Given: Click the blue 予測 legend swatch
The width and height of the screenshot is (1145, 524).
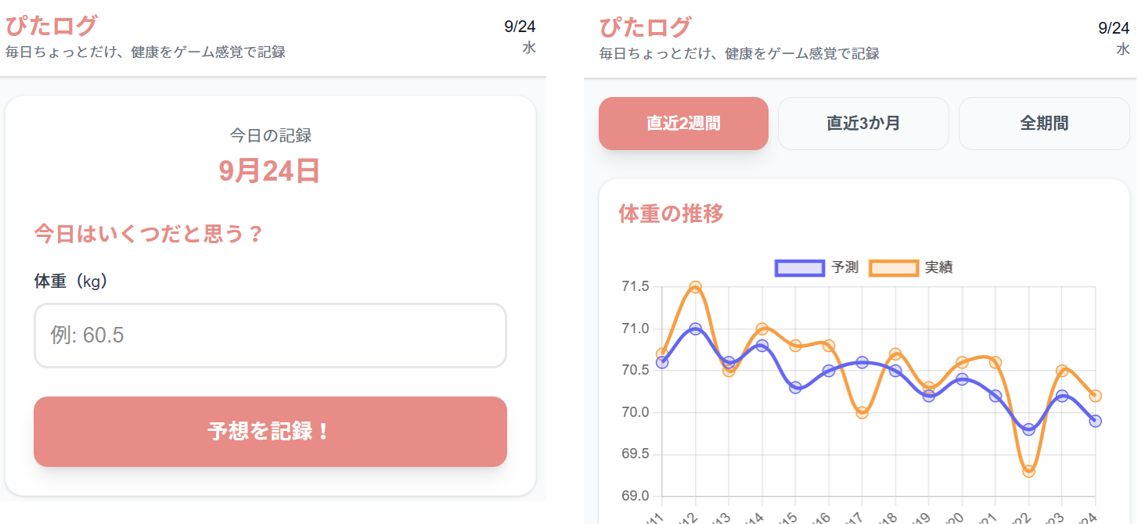Looking at the screenshot, I should point(799,267).
